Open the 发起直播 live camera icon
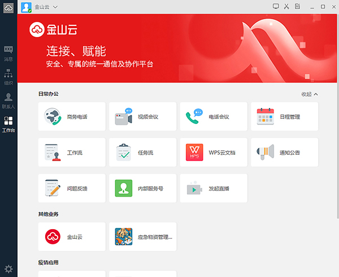Viewport: 339px width, 277px height. [194, 188]
